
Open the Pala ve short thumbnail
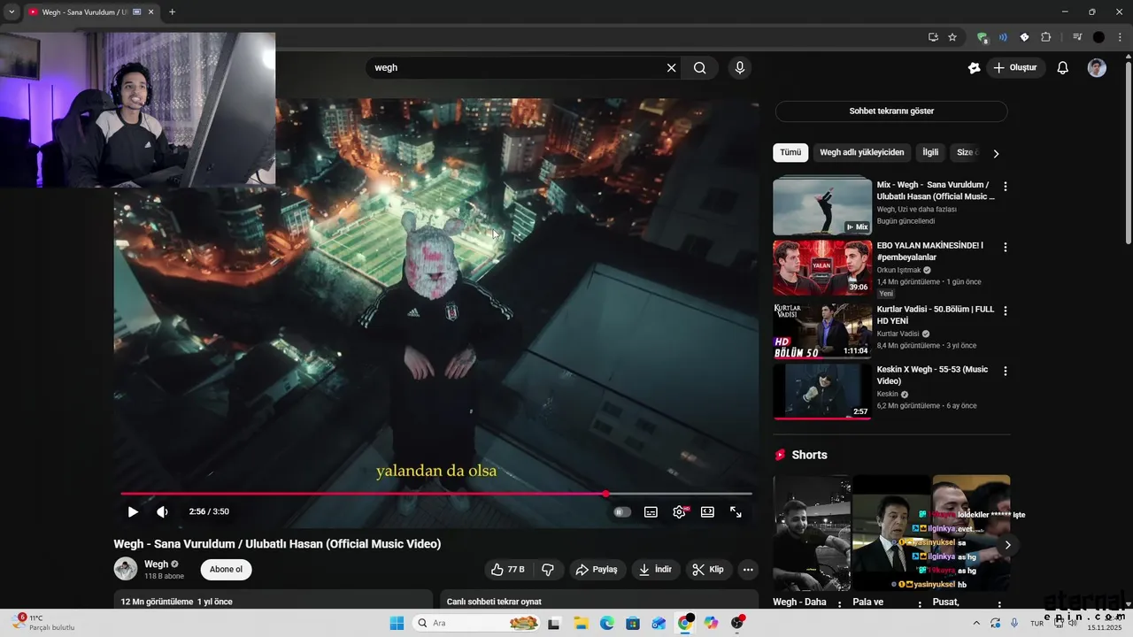click(891, 533)
